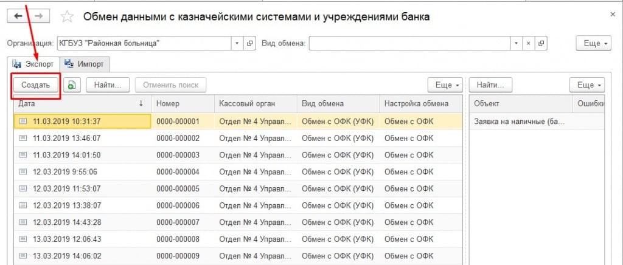This screenshot has width=623, height=265.
Task: Click document icon of row 0000-000001
Action: [x=23, y=122]
